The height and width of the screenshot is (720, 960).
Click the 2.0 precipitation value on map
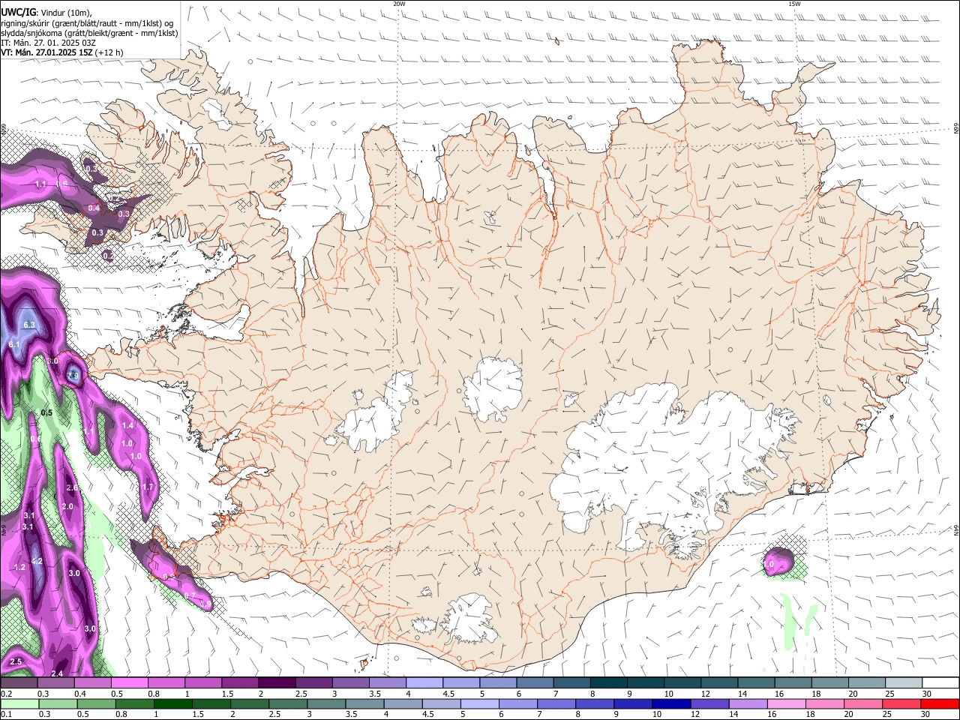coord(67,506)
